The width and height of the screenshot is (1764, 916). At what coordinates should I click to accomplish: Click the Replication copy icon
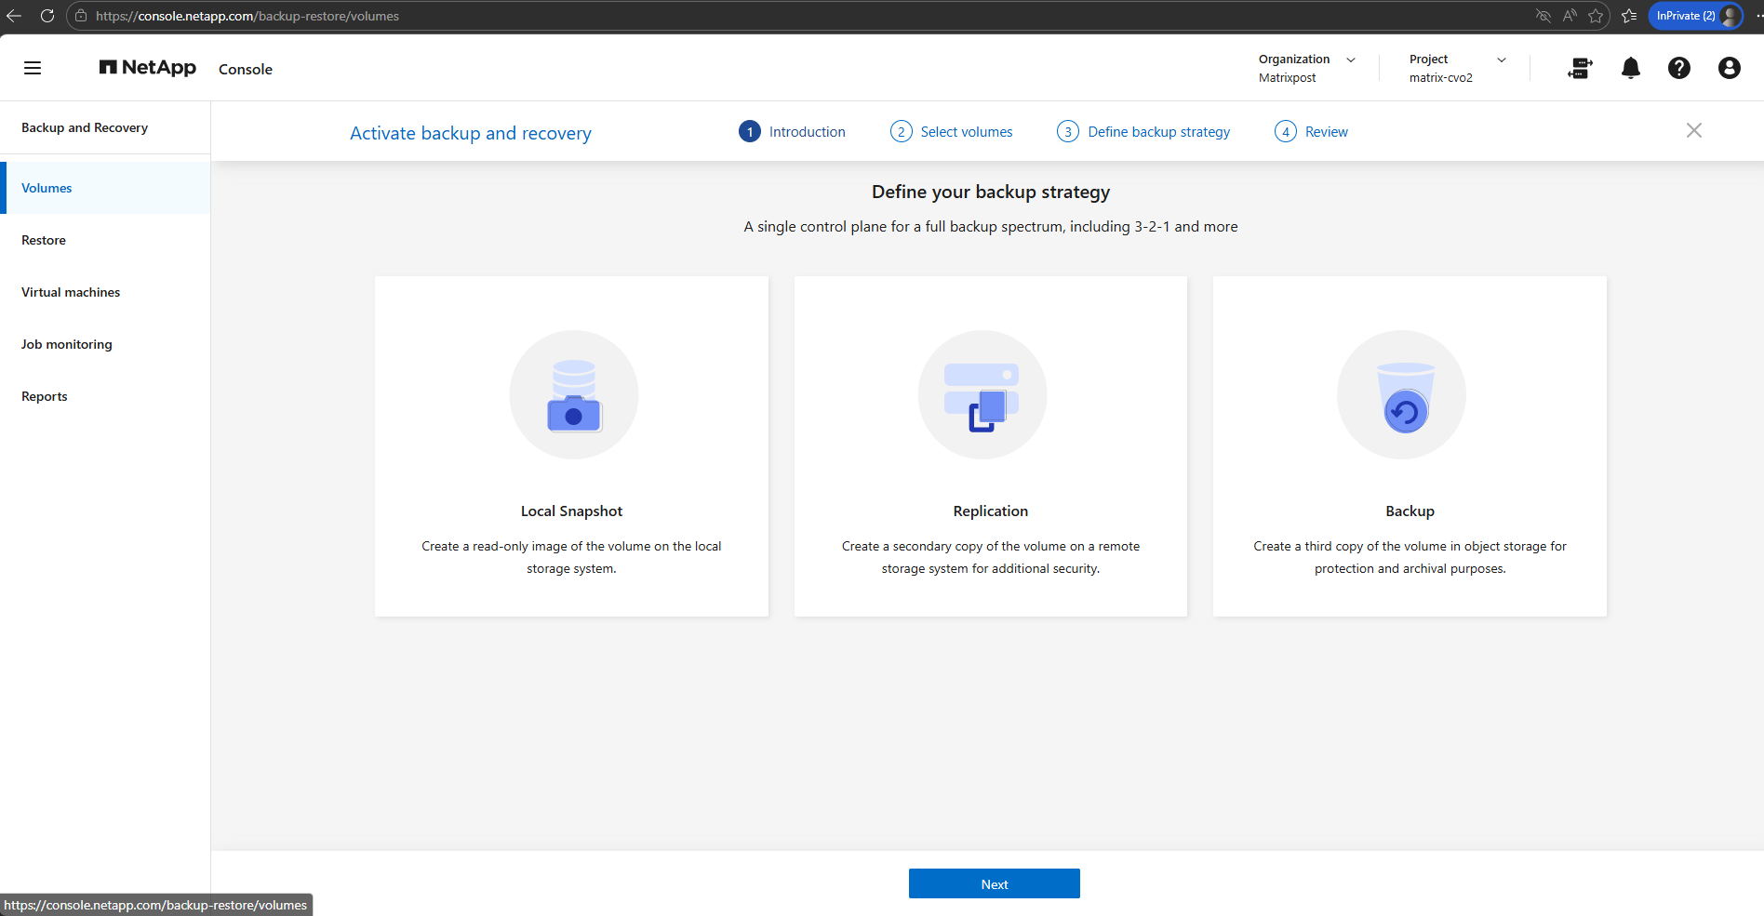point(982,395)
